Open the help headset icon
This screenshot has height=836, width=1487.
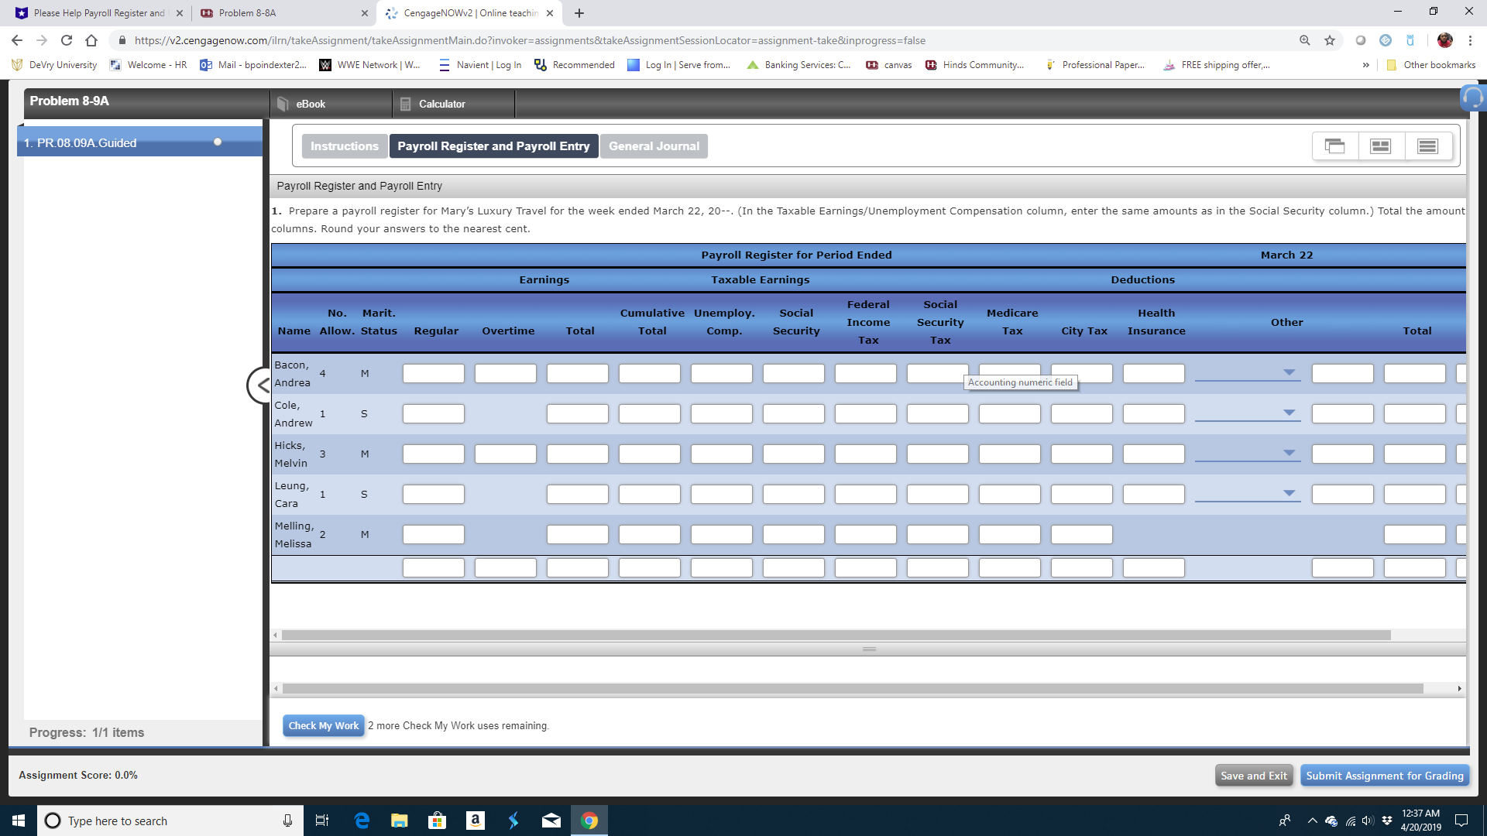coord(1472,98)
